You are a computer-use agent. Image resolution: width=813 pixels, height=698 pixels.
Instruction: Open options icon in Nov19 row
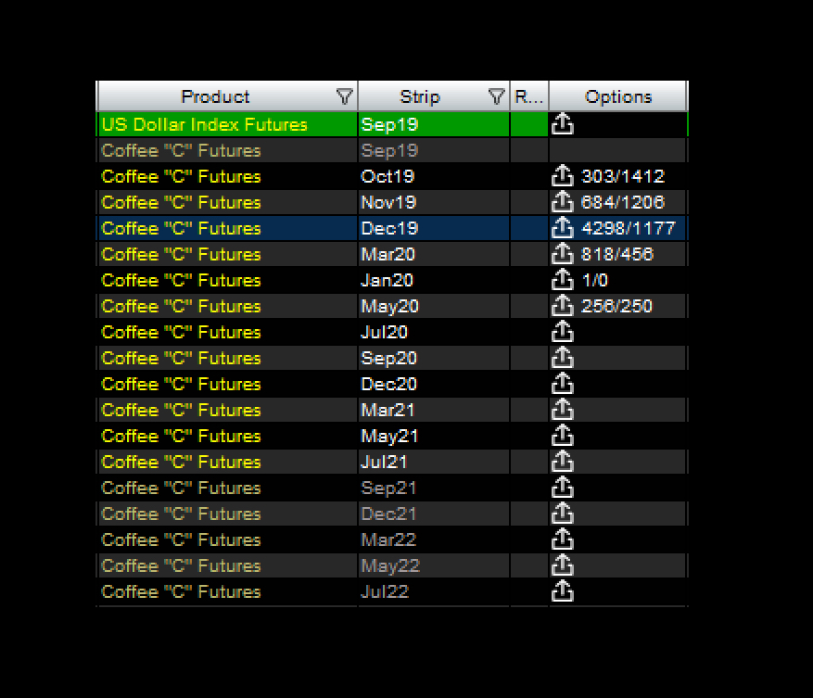(562, 202)
